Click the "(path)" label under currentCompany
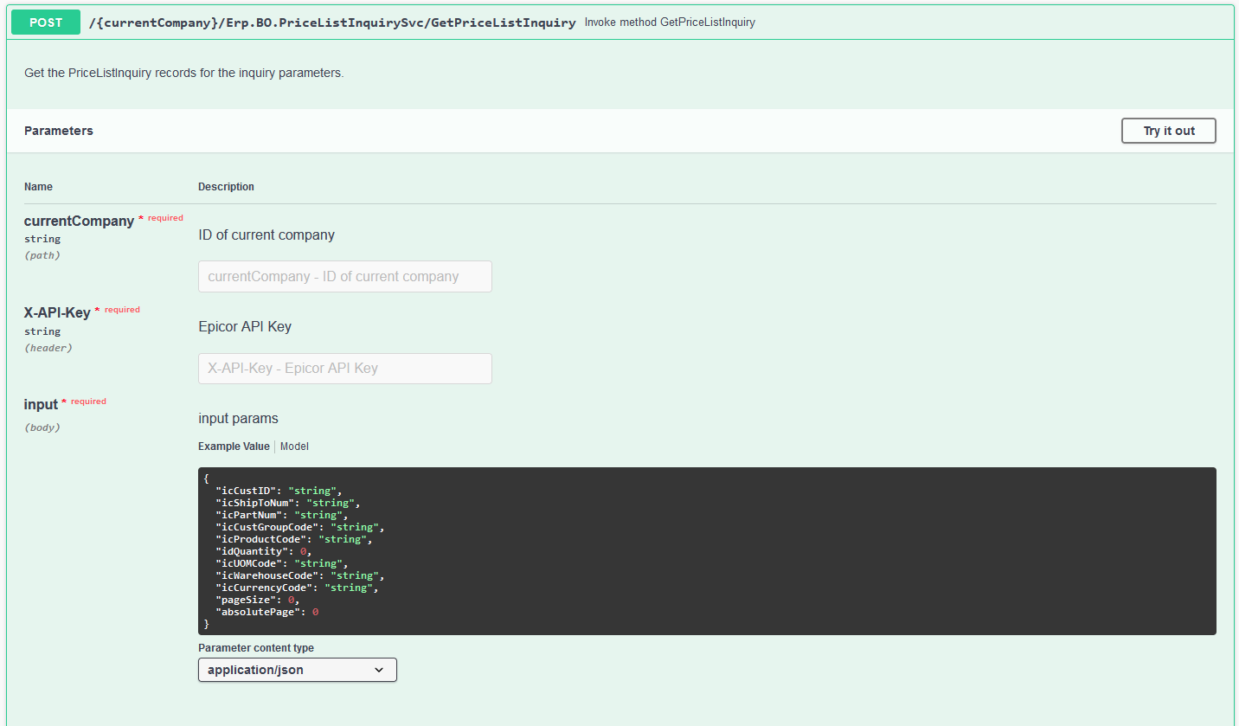This screenshot has height=726, width=1239. (42, 255)
